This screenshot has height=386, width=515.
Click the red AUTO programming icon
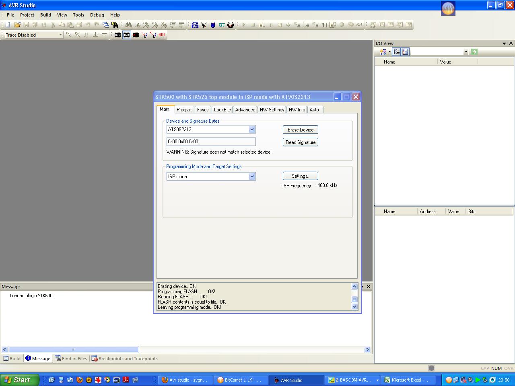[x=162, y=35]
